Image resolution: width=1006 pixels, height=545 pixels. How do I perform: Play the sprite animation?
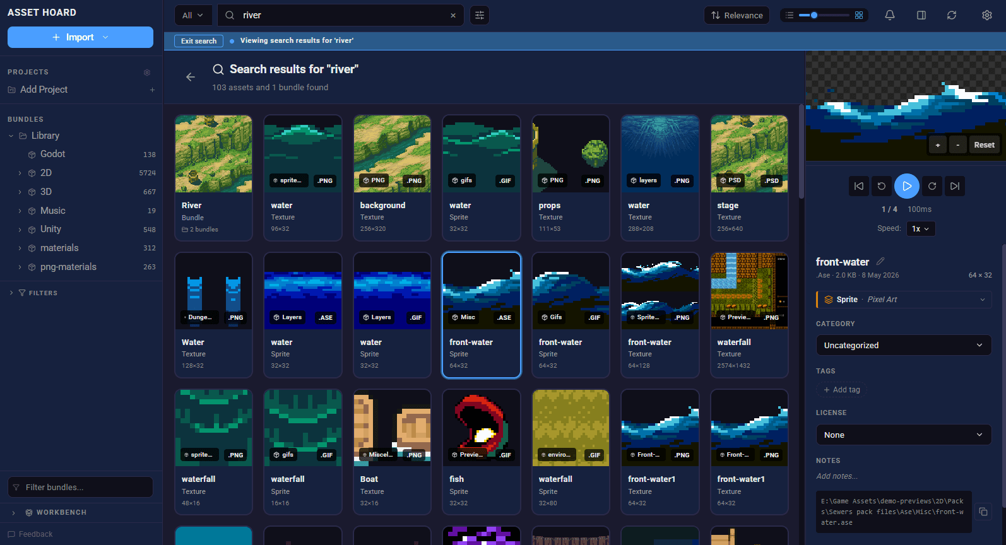click(x=907, y=186)
